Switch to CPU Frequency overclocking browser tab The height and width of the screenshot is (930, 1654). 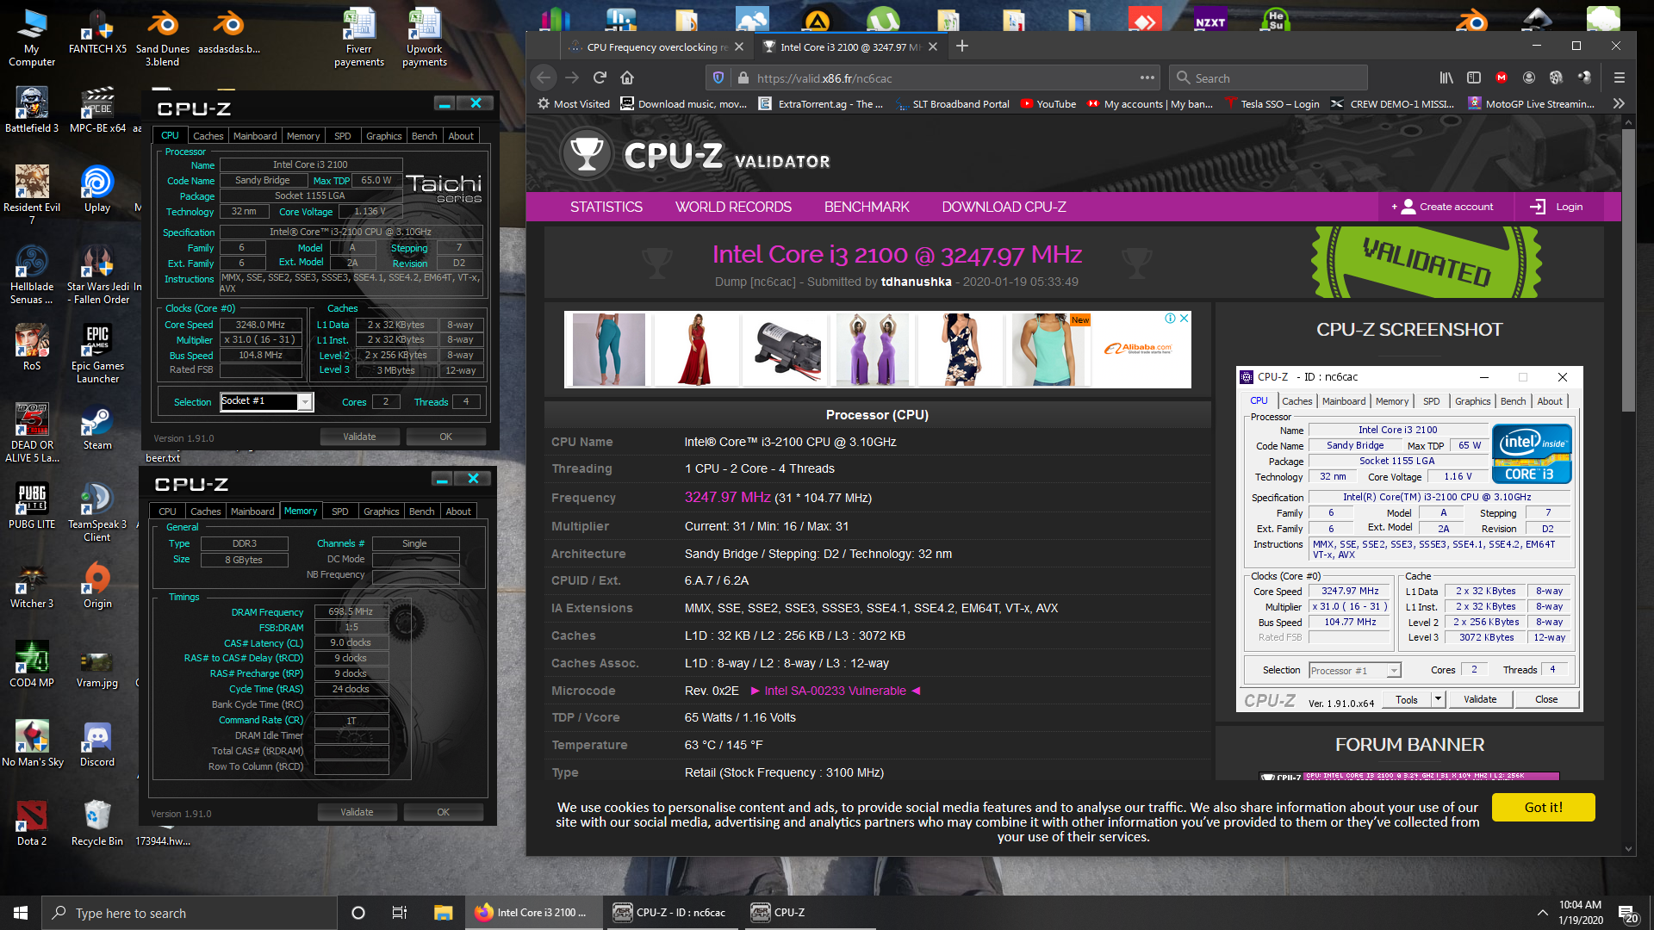tap(656, 46)
